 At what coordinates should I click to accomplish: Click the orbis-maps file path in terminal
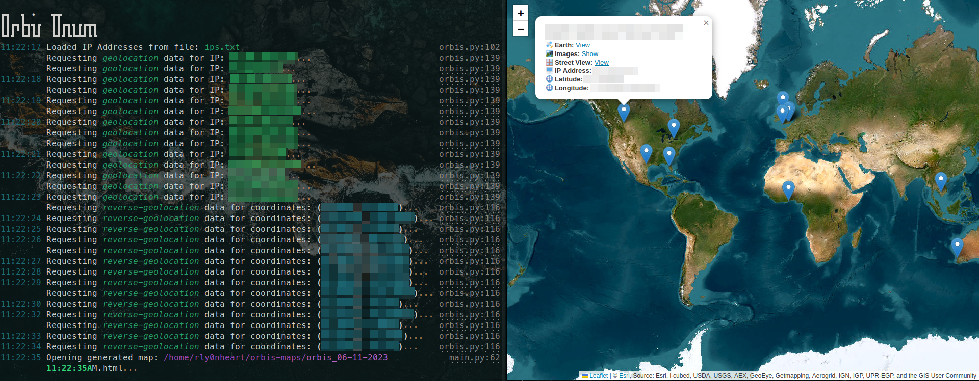275,358
